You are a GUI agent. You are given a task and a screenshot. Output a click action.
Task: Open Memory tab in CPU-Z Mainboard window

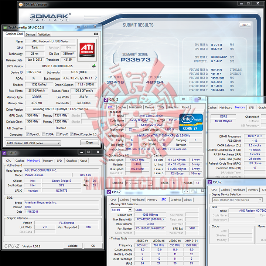[x=48, y=161]
